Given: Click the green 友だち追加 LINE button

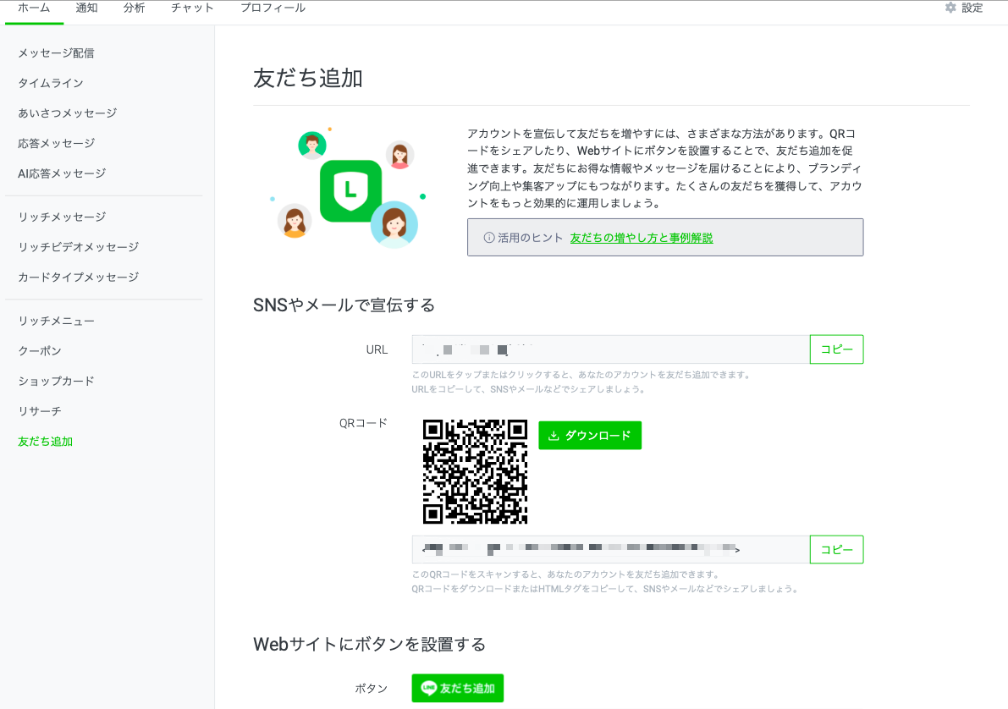Looking at the screenshot, I should coord(458,689).
